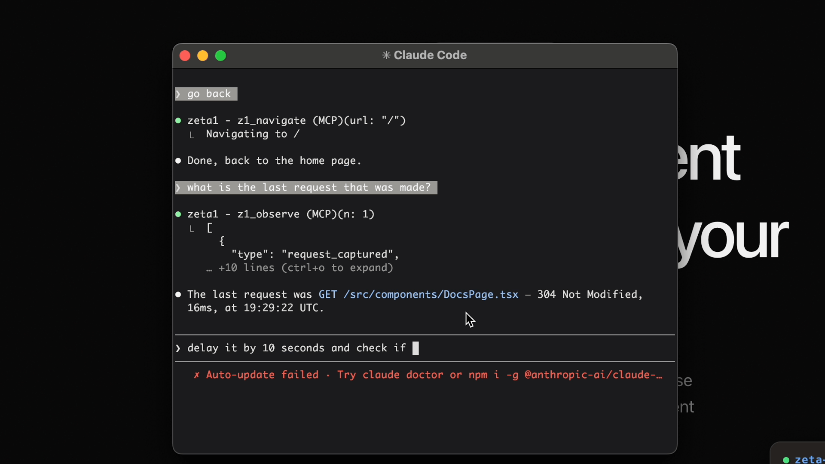Expand the '+10 lines' collapsed output
Screen dimensions: 825x464
[300, 268]
